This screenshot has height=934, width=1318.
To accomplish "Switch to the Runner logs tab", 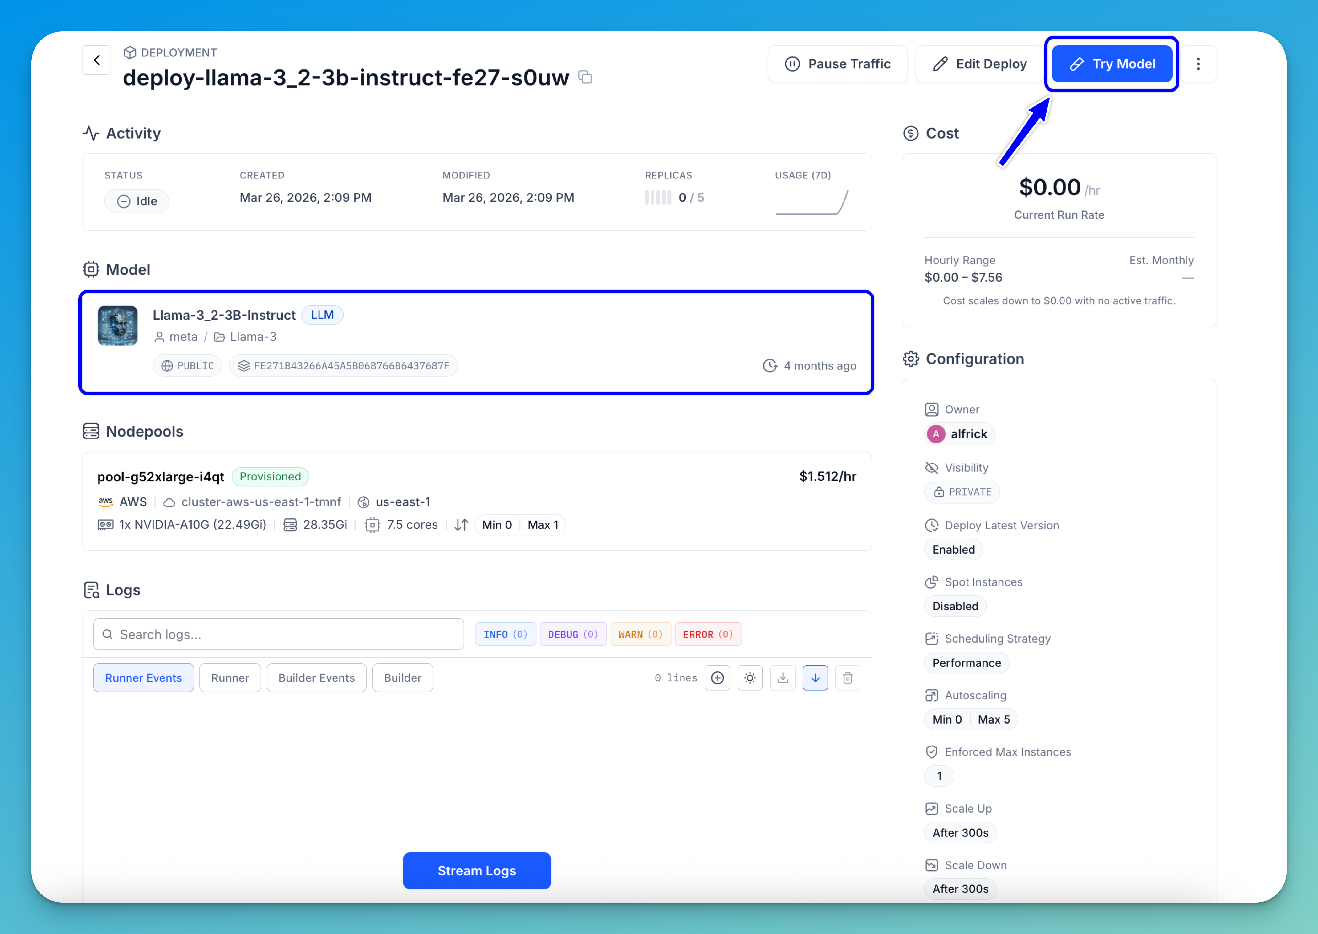I will point(229,678).
